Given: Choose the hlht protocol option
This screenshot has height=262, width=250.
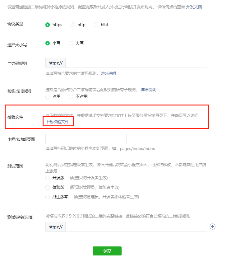Looking at the screenshot, I should coord(96,25).
